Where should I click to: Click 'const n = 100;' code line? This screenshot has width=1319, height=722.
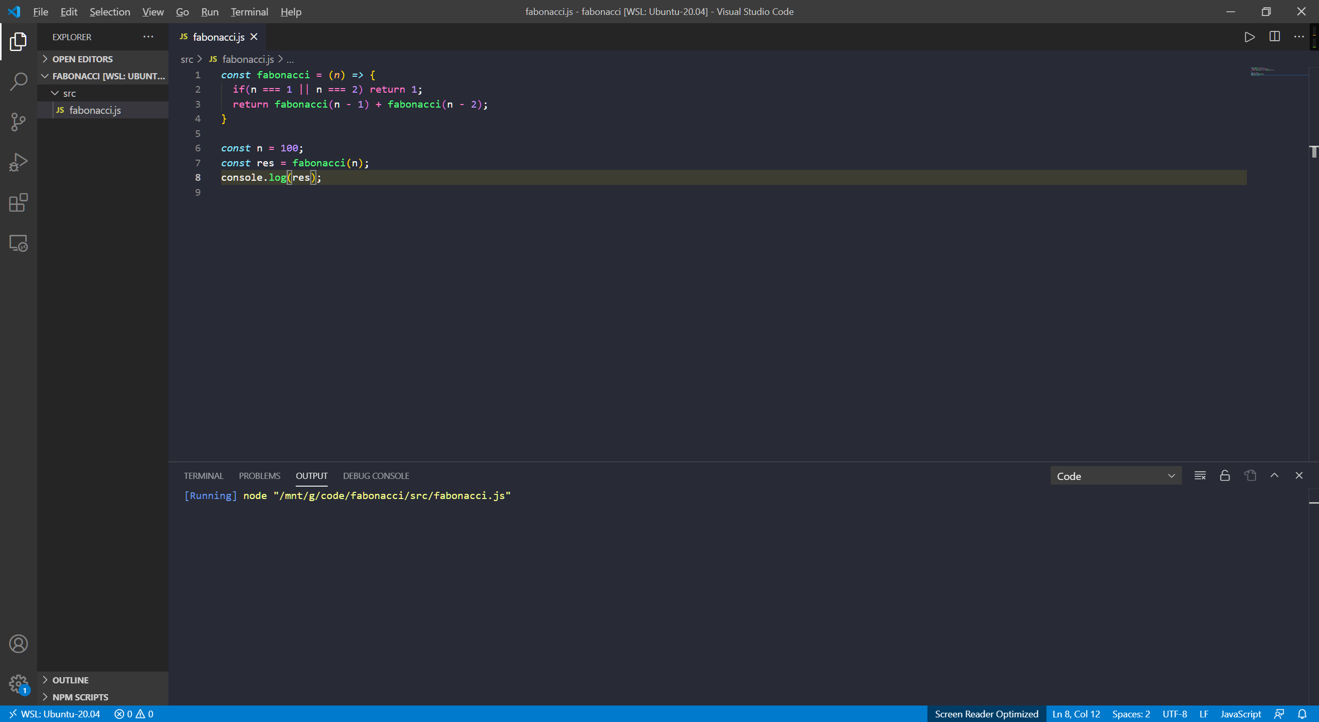(x=262, y=148)
